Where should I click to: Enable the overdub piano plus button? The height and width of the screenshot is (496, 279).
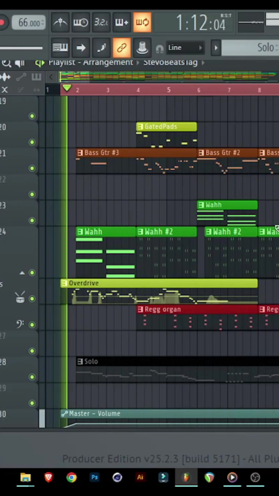[x=122, y=22]
